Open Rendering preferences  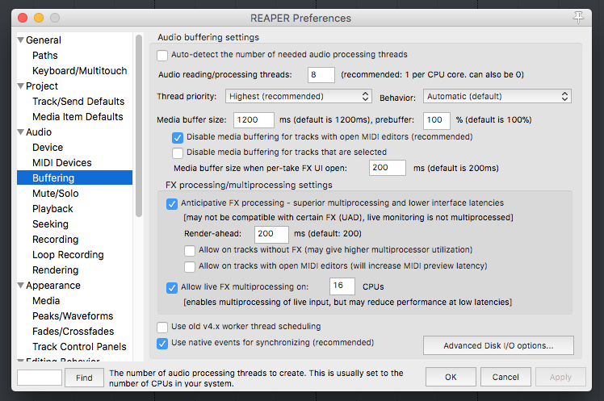pyautogui.click(x=55, y=270)
